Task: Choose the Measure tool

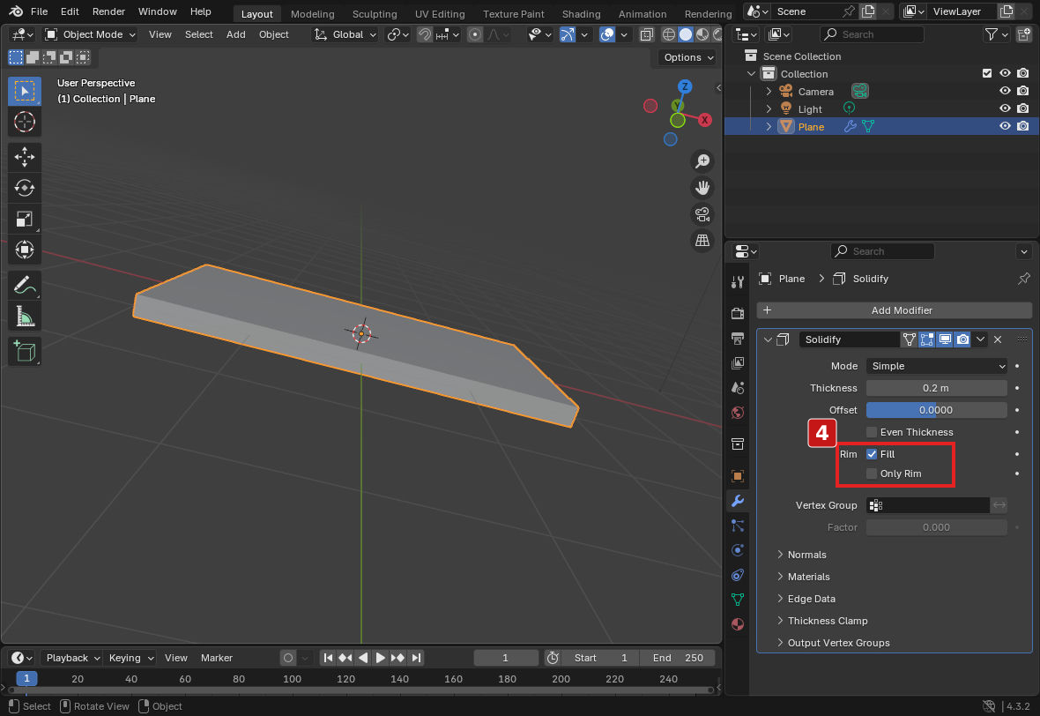Action: point(25,317)
